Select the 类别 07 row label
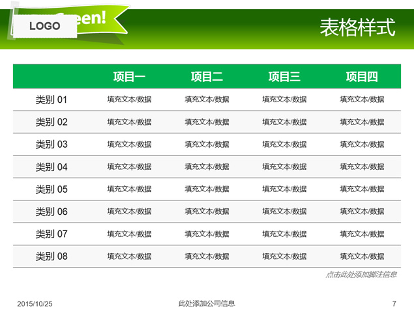Viewport: 414px width, 315px height. tap(52, 234)
